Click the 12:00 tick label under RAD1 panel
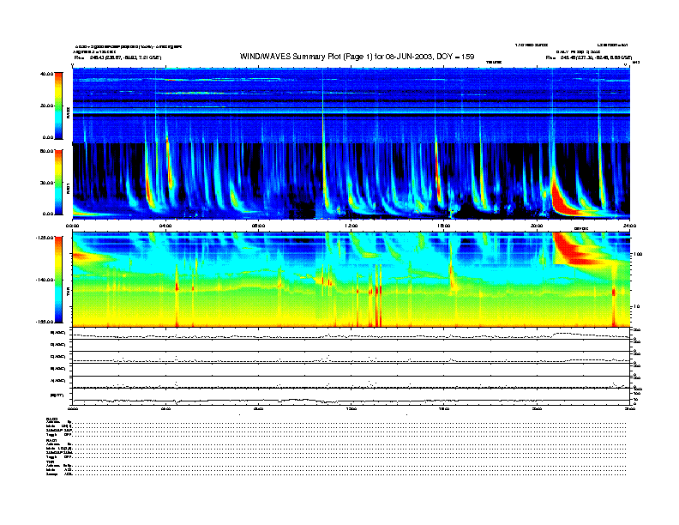 [x=352, y=226]
